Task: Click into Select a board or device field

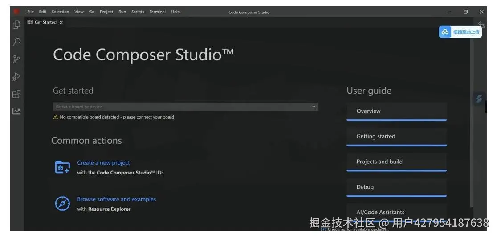Action: 185,107
